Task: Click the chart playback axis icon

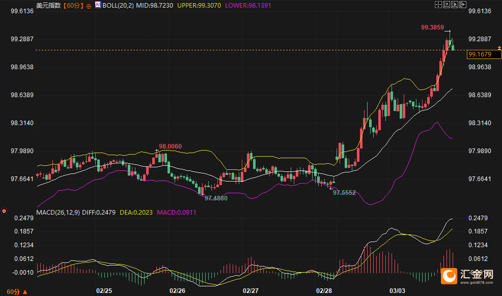Action: 454,5
